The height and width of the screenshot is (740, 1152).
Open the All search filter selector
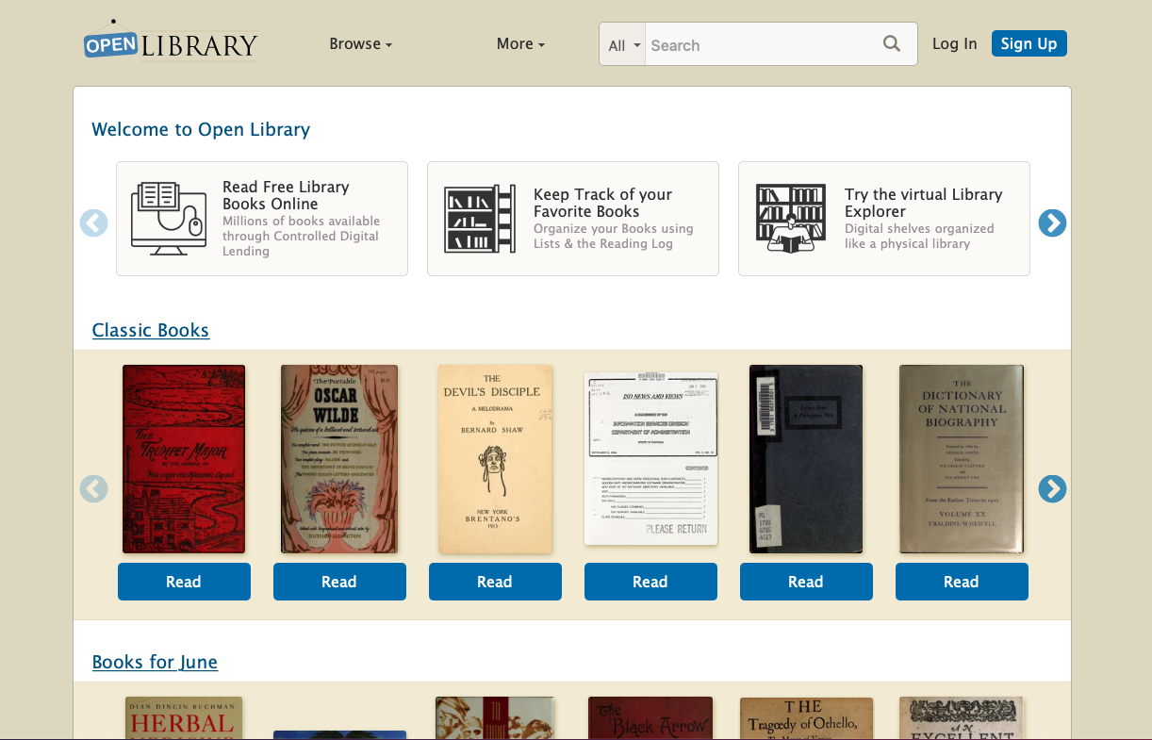click(622, 43)
